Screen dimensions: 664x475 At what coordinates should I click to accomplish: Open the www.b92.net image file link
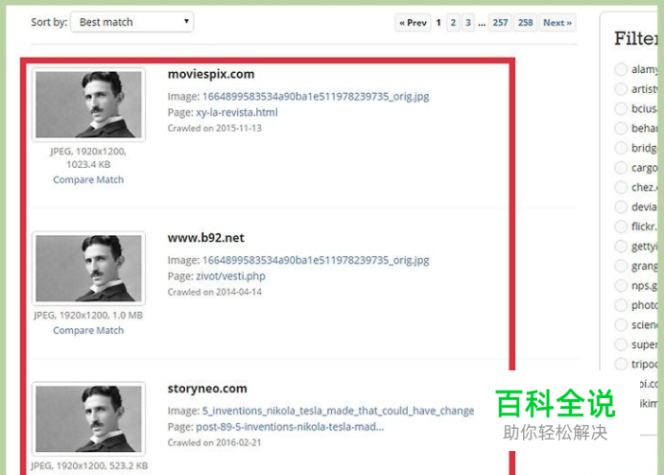pos(316,260)
